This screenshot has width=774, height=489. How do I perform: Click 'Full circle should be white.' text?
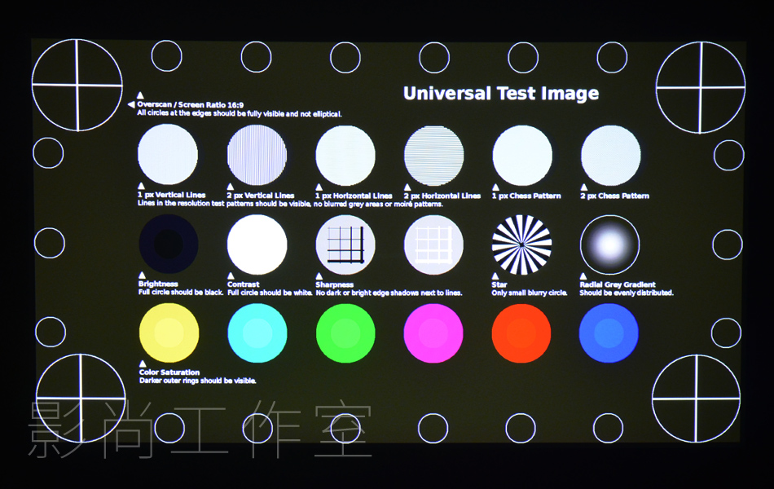tap(270, 293)
